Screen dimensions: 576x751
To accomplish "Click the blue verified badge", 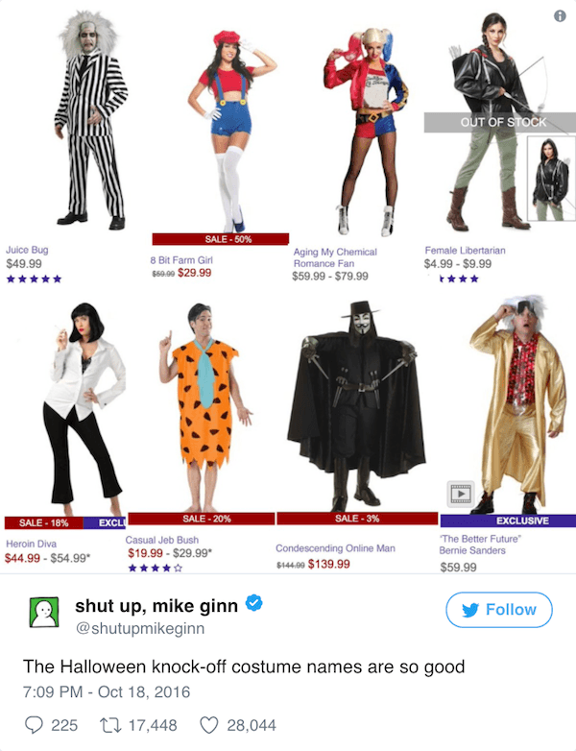I will click(253, 603).
